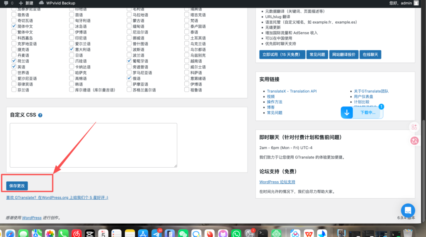Open WPS Office in the dock

tap(309, 234)
